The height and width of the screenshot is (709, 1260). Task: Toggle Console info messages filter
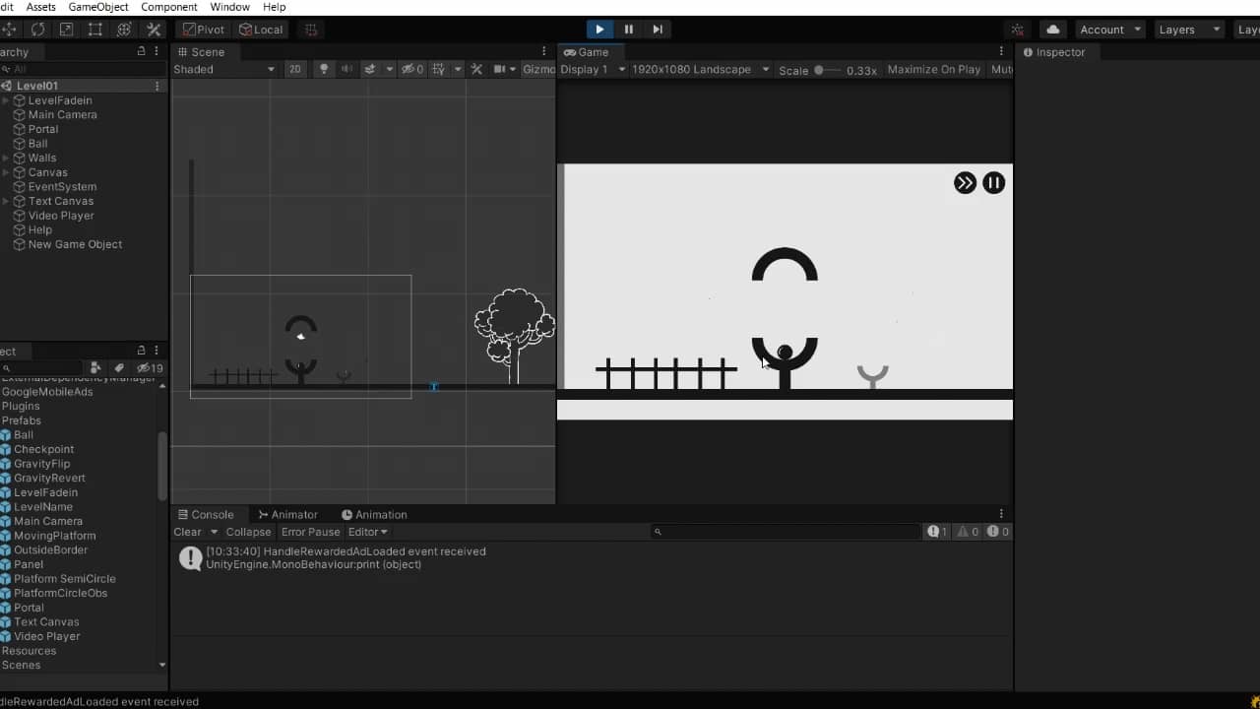(x=937, y=532)
